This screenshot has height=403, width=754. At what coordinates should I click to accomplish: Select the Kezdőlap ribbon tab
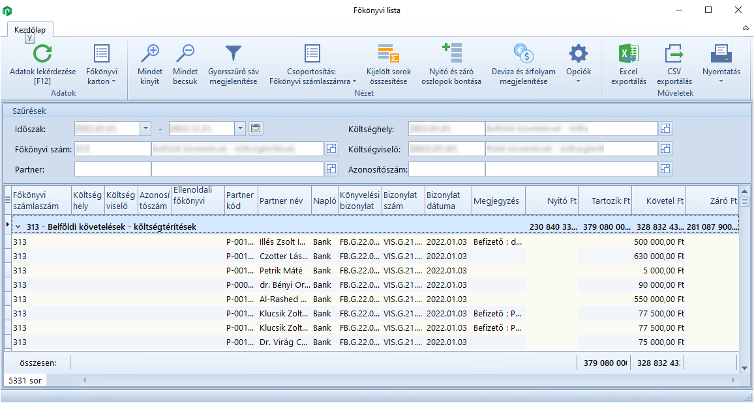30,29
